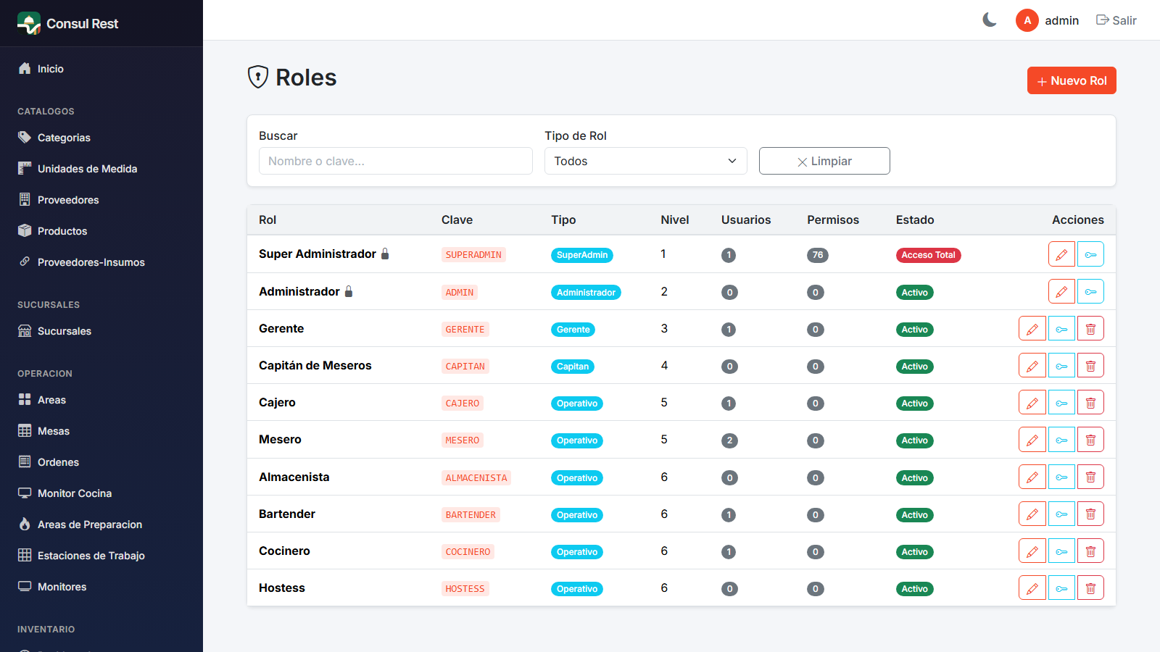
Task: Open permissions key icon for Super Administrador
Action: click(x=1090, y=254)
